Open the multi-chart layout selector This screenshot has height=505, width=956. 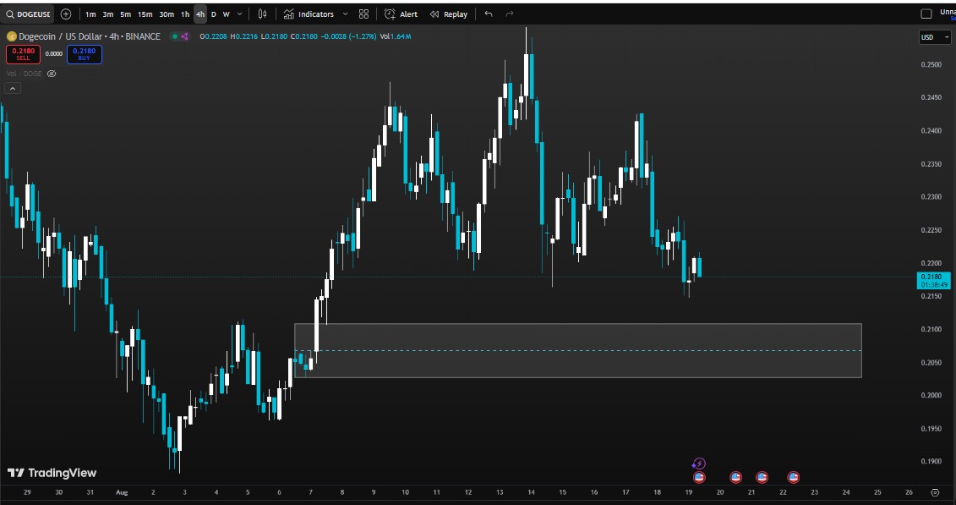coord(363,14)
